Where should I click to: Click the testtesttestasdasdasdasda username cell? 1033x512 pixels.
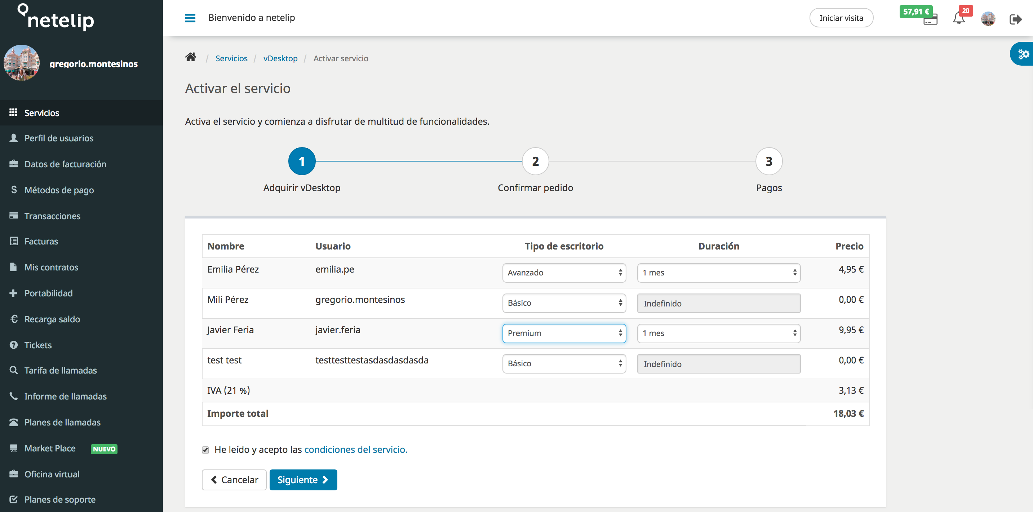click(372, 360)
